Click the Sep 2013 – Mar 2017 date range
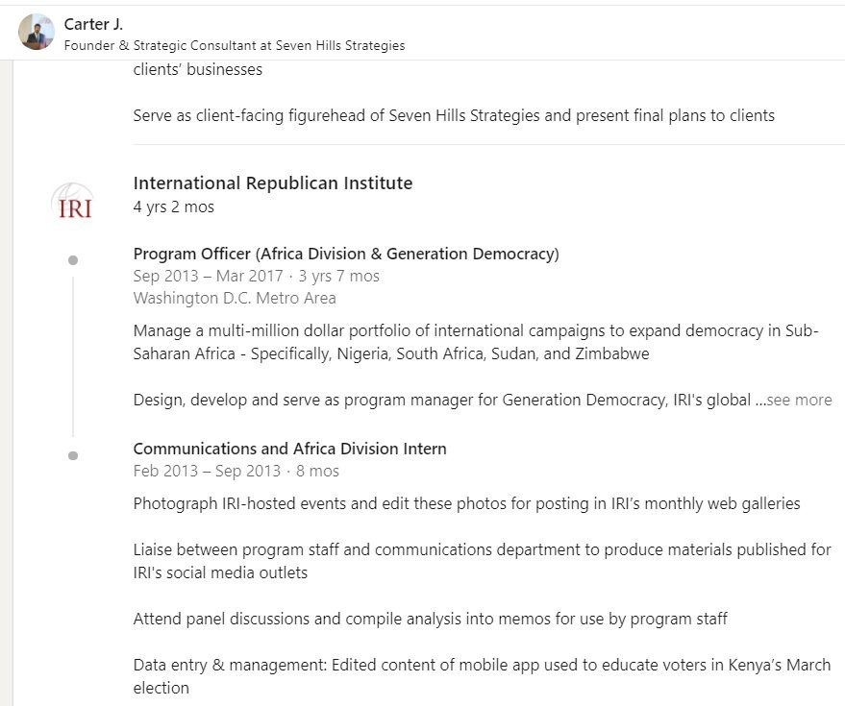 coord(208,276)
